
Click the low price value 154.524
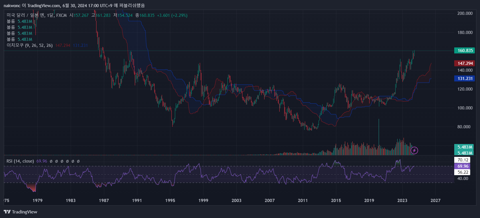125,15
